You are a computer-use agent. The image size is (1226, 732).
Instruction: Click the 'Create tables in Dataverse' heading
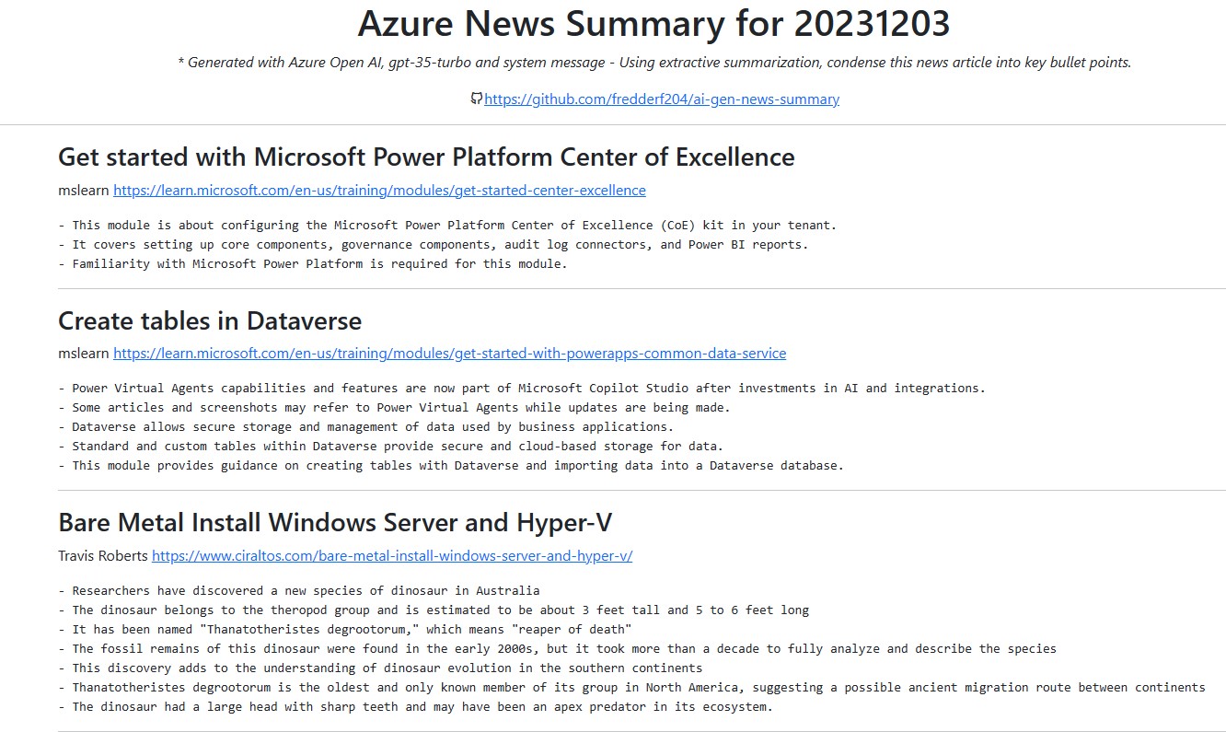tap(210, 320)
